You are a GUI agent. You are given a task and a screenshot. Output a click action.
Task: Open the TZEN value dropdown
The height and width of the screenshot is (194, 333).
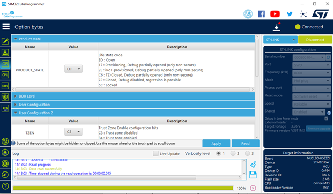click(73, 132)
